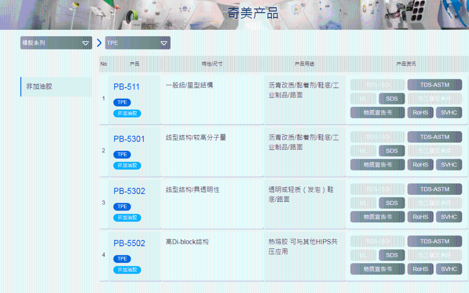Viewport: 469px width, 293px height.
Task: Click the 高Di-block结构 feature text
Action: pyautogui.click(x=187, y=242)
